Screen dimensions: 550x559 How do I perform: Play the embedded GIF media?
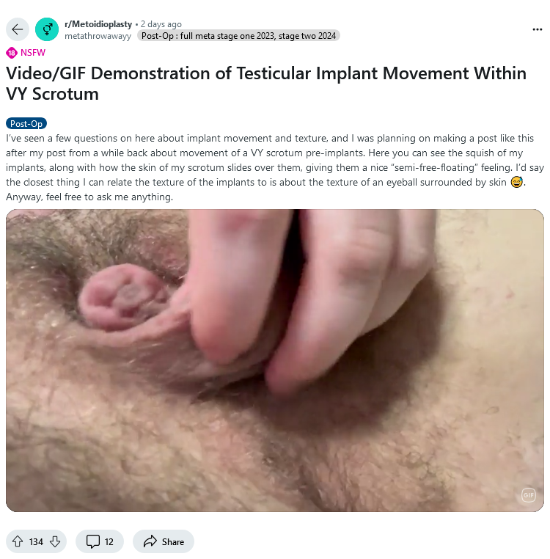tap(275, 360)
